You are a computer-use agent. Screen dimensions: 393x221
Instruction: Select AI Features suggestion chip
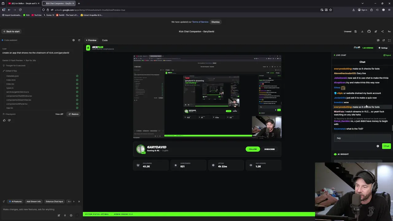click(15, 201)
